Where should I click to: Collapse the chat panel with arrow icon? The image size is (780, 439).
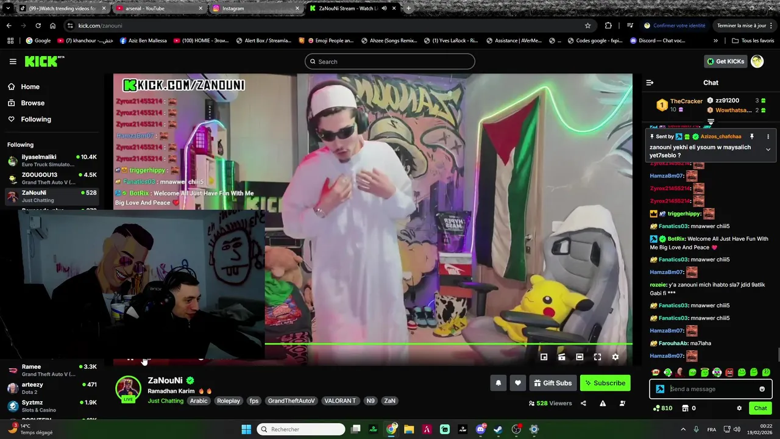pyautogui.click(x=650, y=82)
